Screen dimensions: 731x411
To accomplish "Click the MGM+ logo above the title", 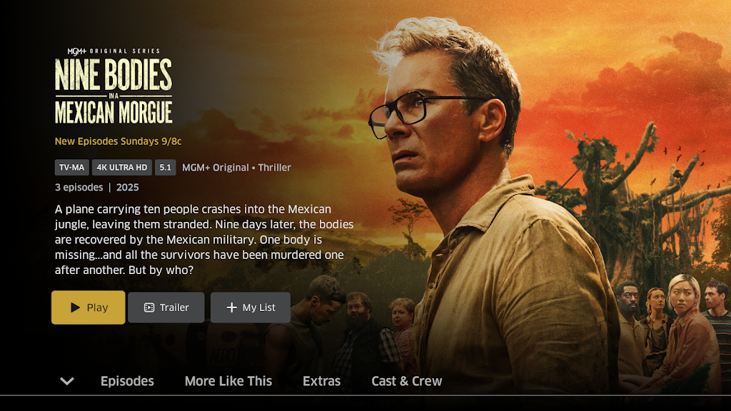I will (76, 51).
